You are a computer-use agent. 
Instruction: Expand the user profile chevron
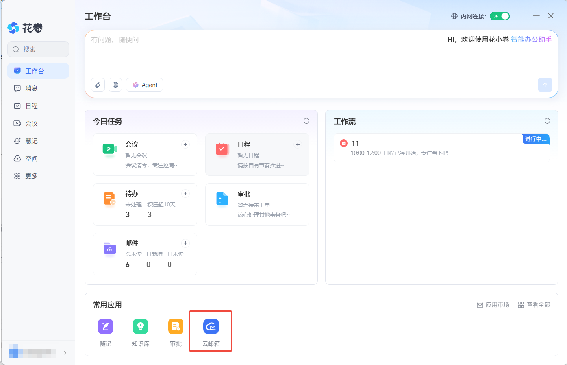tap(65, 353)
